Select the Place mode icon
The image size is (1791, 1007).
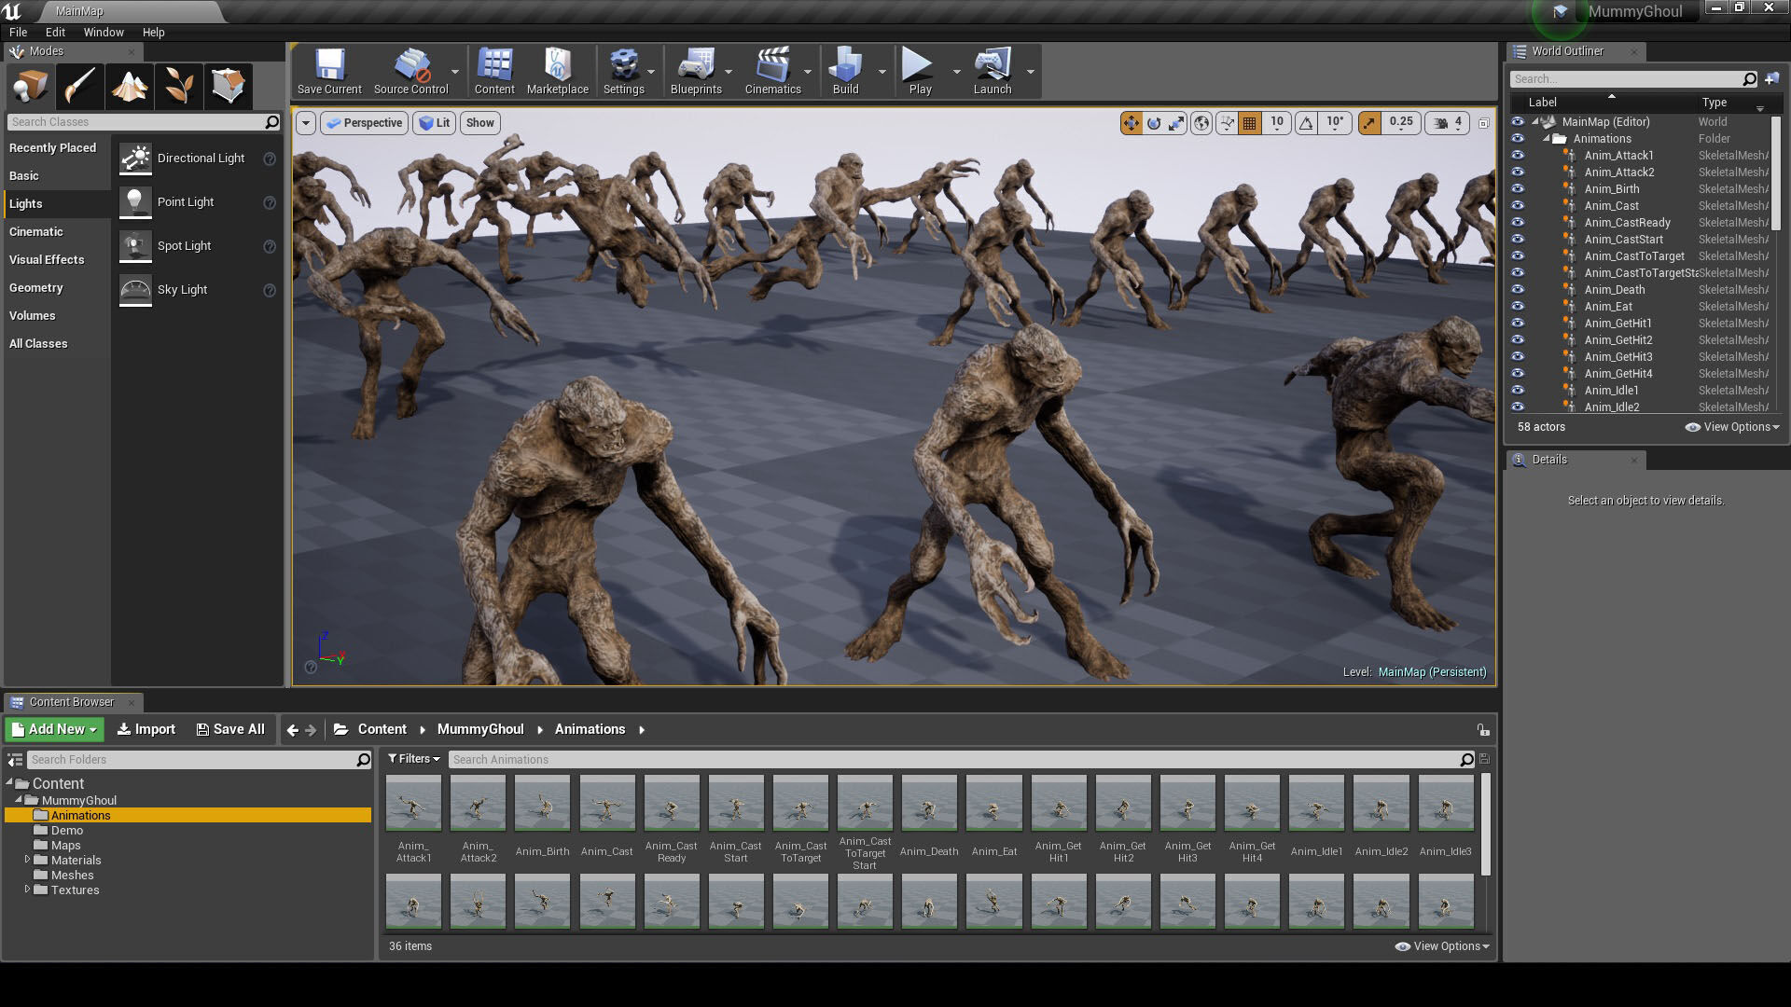(30, 86)
